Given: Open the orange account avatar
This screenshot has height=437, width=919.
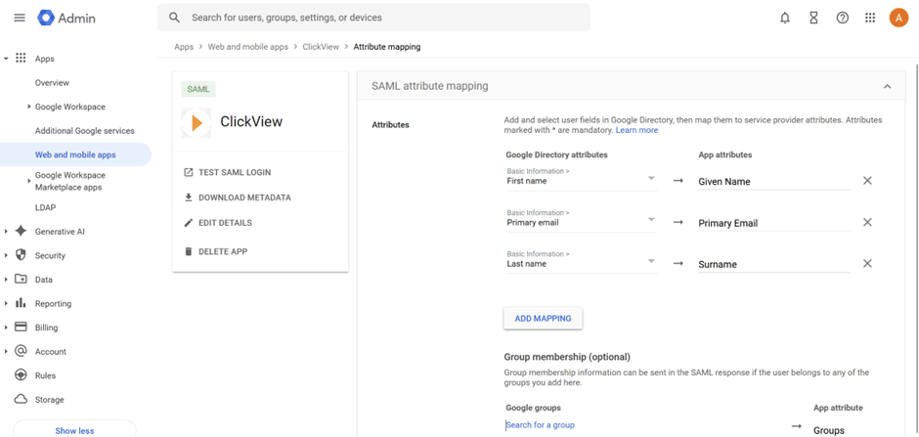Looking at the screenshot, I should 898,18.
